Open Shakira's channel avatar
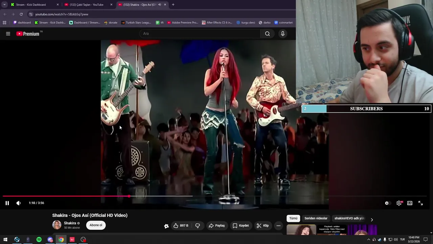The height and width of the screenshot is (244, 433). coord(57,225)
